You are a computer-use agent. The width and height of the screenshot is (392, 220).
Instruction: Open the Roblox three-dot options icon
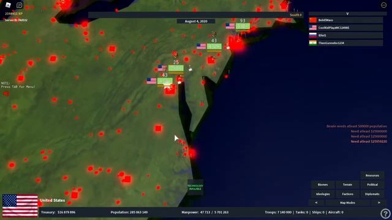(x=384, y=5)
